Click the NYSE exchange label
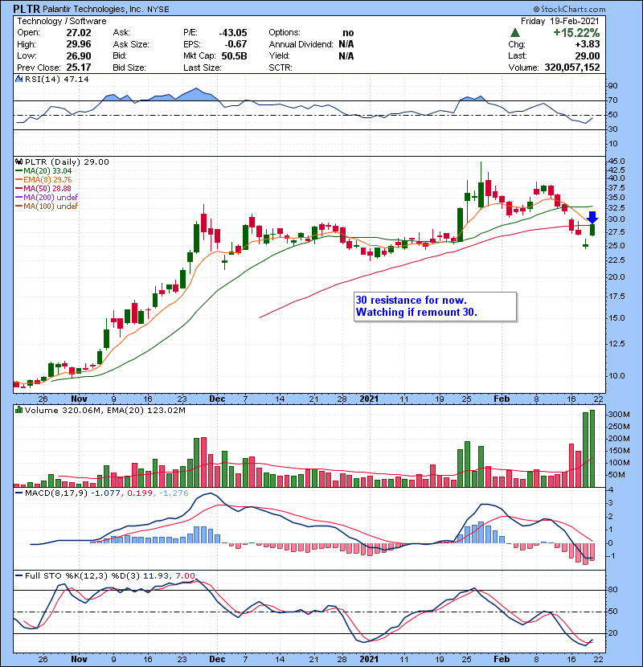Image resolution: width=643 pixels, height=667 pixels. pos(158,10)
